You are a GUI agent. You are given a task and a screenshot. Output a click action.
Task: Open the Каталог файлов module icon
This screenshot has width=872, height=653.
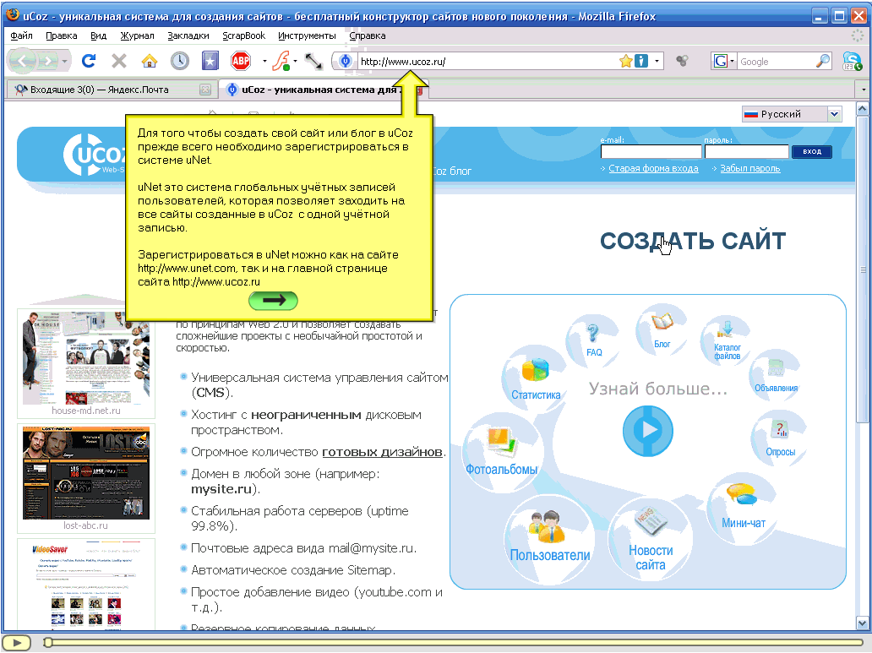(727, 340)
